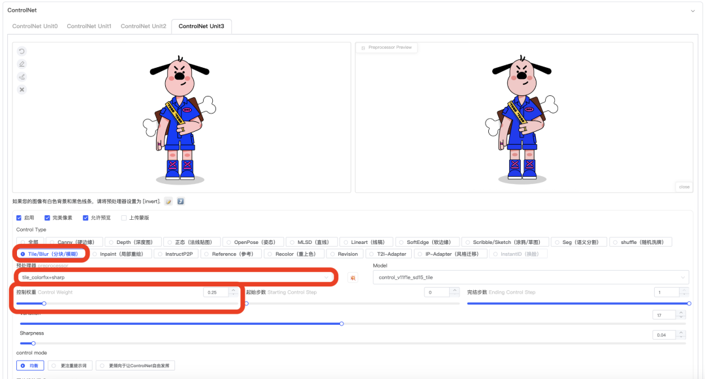Select the MLSD (直线) control type

coord(311,242)
